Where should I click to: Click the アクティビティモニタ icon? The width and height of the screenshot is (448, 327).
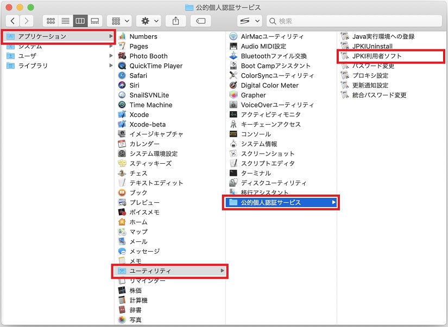pos(234,114)
